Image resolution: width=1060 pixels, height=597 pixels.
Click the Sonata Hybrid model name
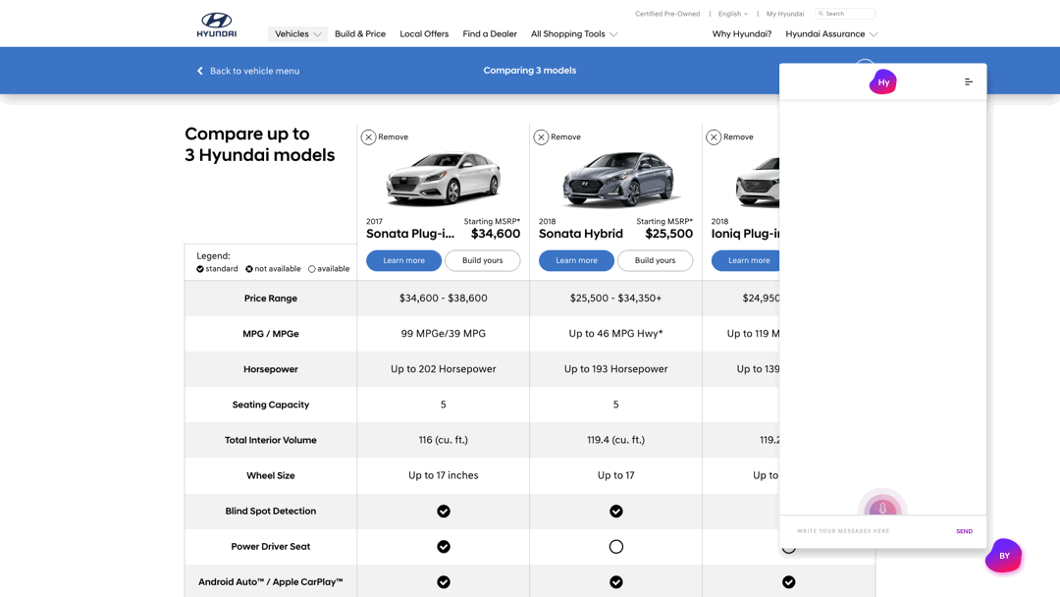tap(581, 234)
